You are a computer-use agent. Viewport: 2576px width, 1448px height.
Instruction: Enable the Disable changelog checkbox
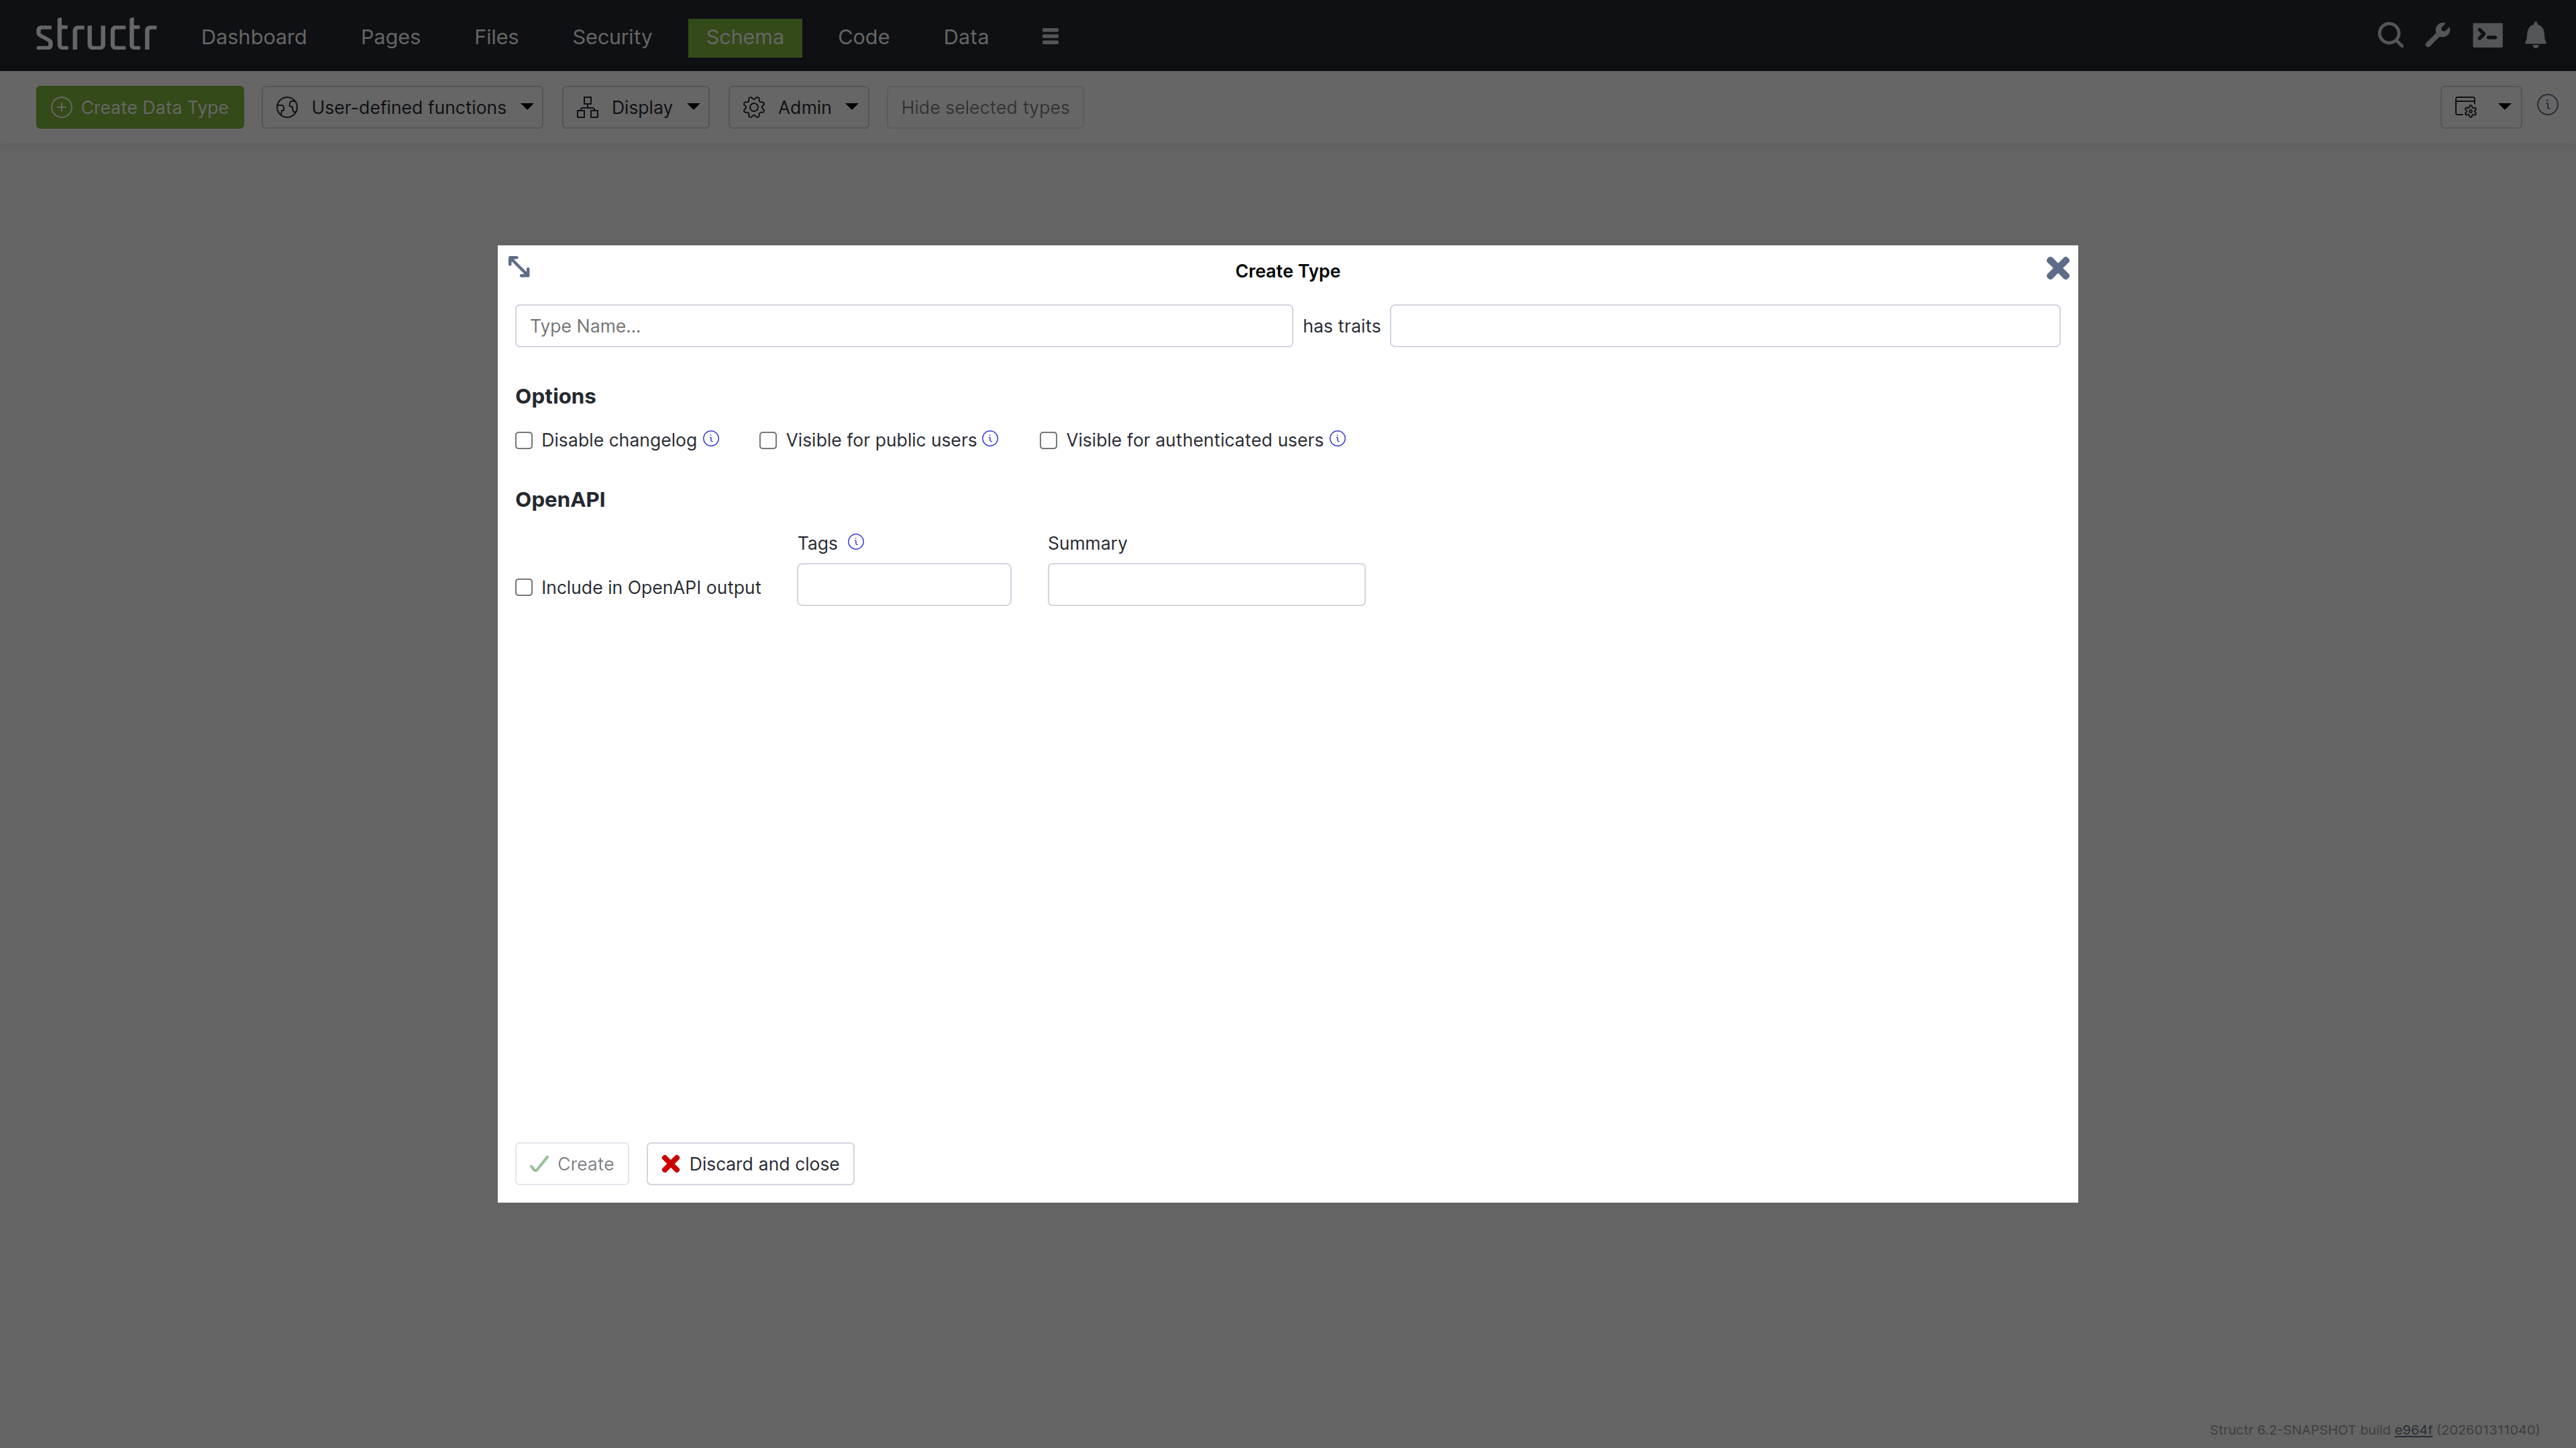point(524,440)
